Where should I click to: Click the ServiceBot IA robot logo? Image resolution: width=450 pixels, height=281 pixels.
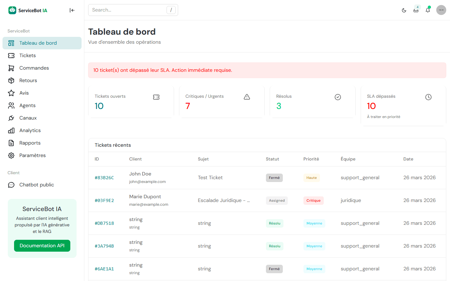point(12,10)
